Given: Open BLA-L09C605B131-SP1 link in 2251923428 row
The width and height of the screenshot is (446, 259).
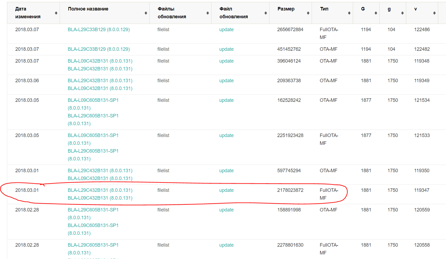Looking at the screenshot, I should pyautogui.click(x=93, y=139).
